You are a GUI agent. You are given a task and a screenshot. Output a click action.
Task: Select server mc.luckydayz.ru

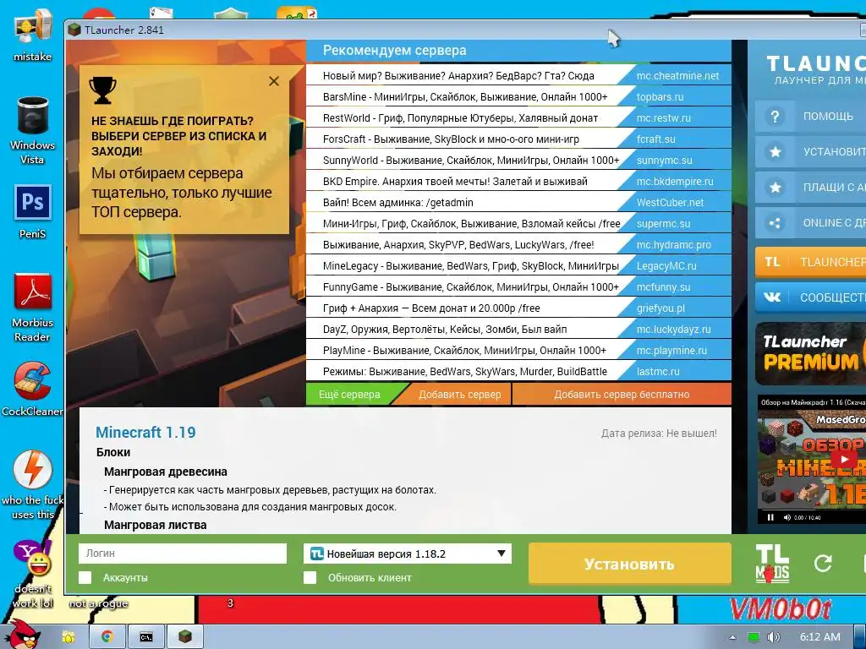pos(674,330)
